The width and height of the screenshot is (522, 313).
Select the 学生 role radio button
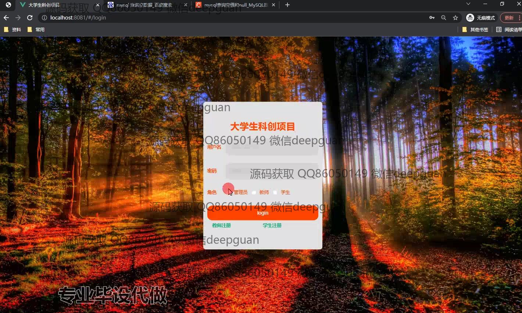[275, 193]
